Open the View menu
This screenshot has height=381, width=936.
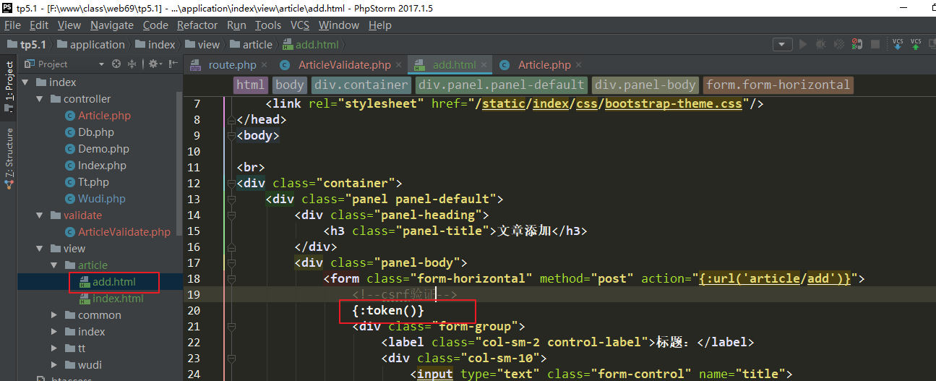(69, 25)
